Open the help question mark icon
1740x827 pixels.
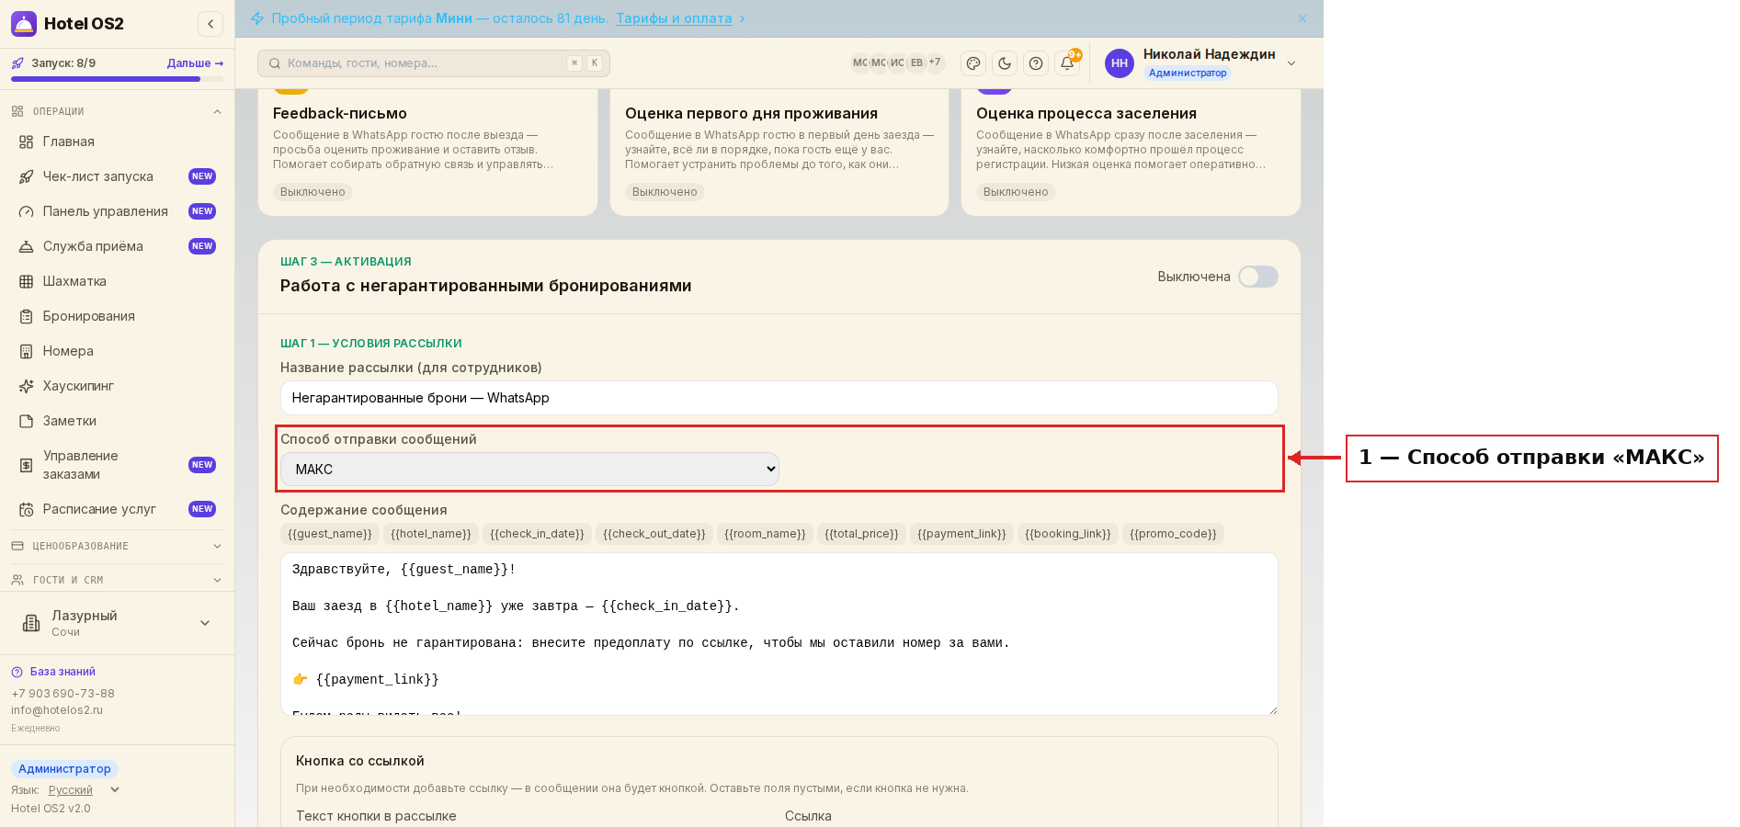pos(1036,63)
